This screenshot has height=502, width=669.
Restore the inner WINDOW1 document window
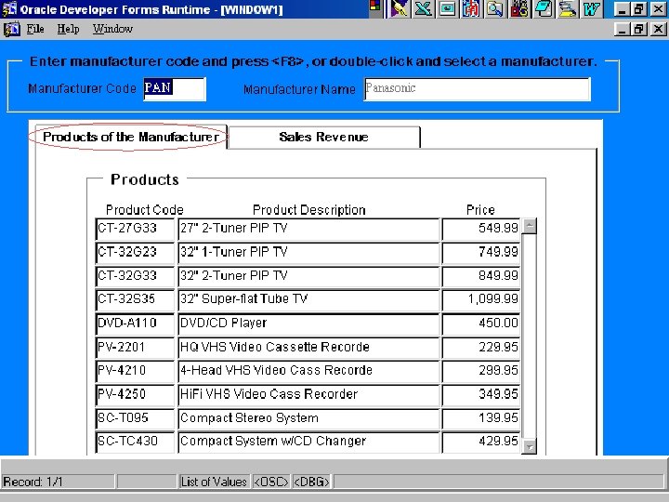(x=638, y=29)
